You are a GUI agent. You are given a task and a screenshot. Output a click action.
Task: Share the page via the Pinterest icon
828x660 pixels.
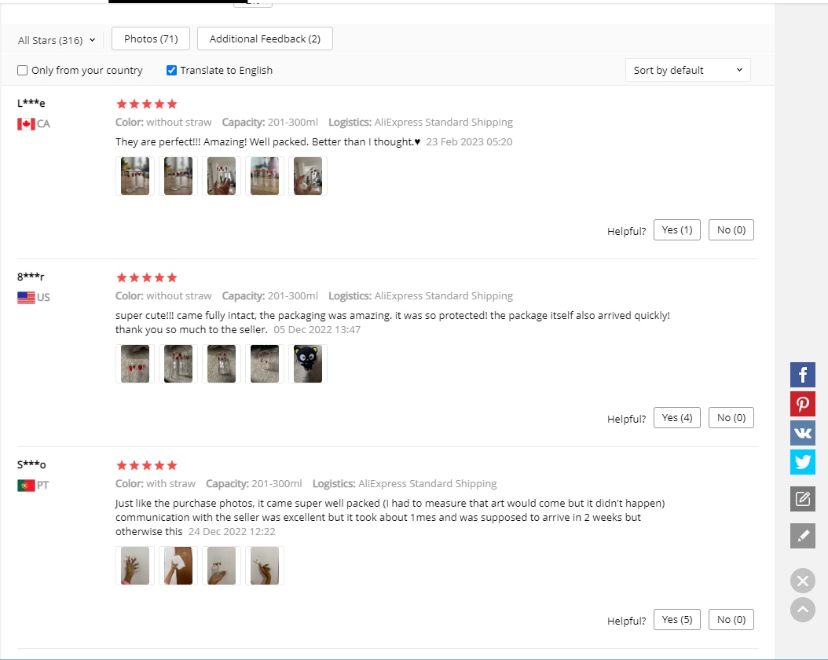click(x=803, y=404)
